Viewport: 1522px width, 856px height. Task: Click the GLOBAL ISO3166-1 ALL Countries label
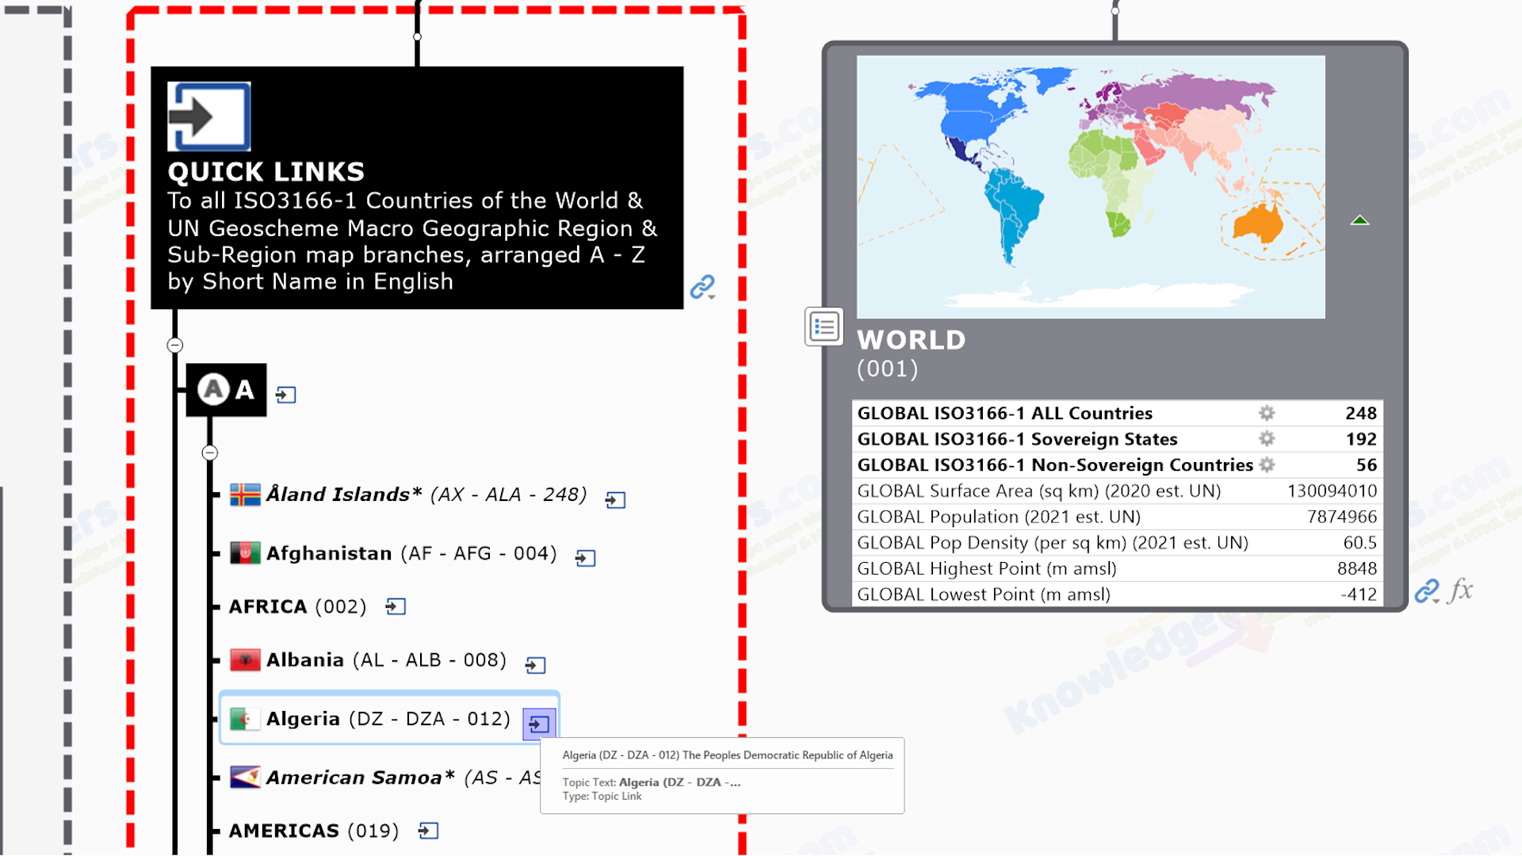(1005, 413)
